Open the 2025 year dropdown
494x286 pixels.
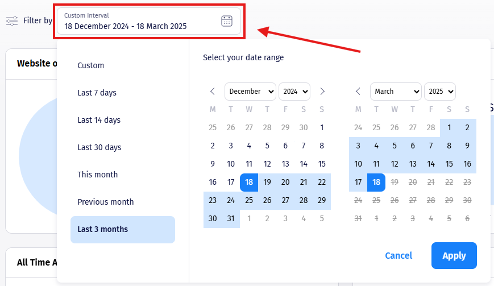tap(440, 91)
